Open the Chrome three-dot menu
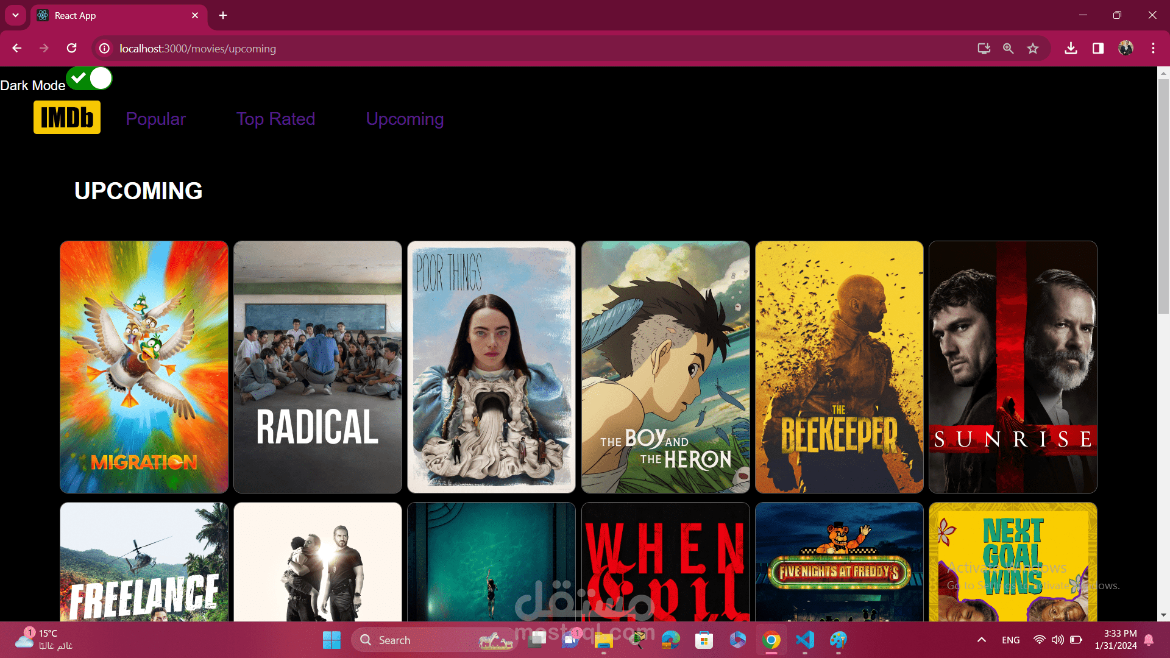1170x658 pixels. 1153,48
